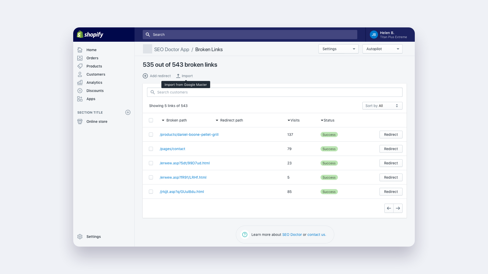Open Customers in the sidebar
This screenshot has width=488, height=274.
pos(96,75)
